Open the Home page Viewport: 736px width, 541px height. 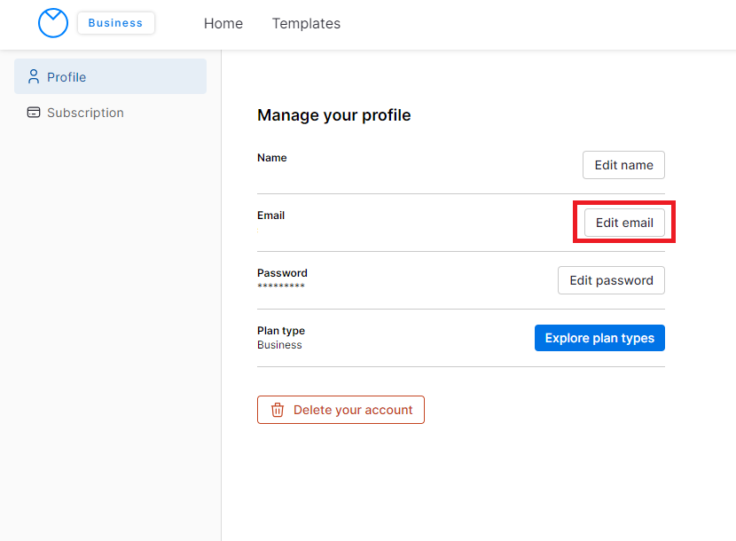click(x=223, y=24)
